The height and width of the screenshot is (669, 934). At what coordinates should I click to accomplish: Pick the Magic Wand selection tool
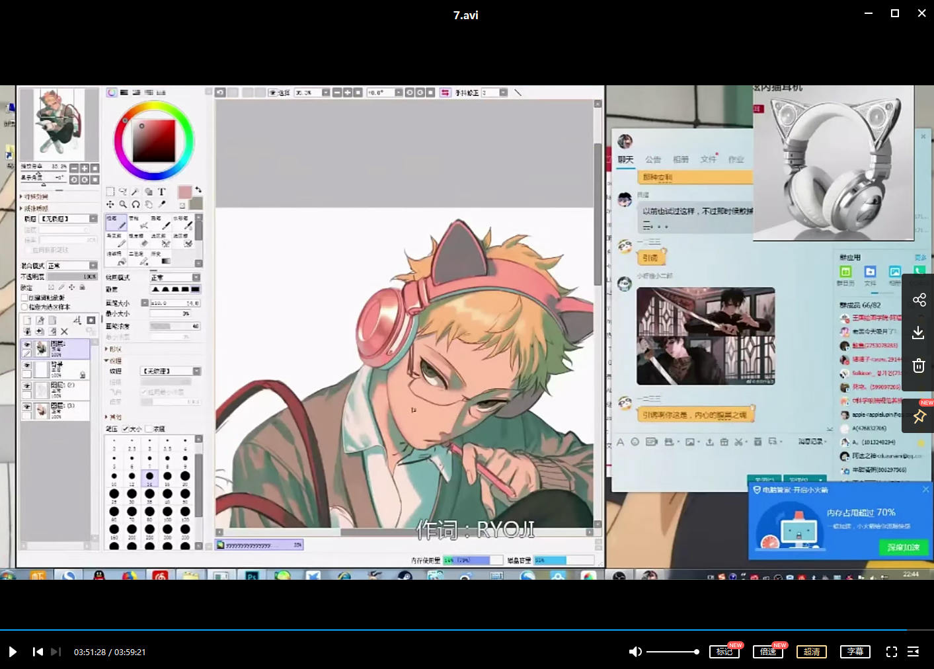(x=136, y=192)
